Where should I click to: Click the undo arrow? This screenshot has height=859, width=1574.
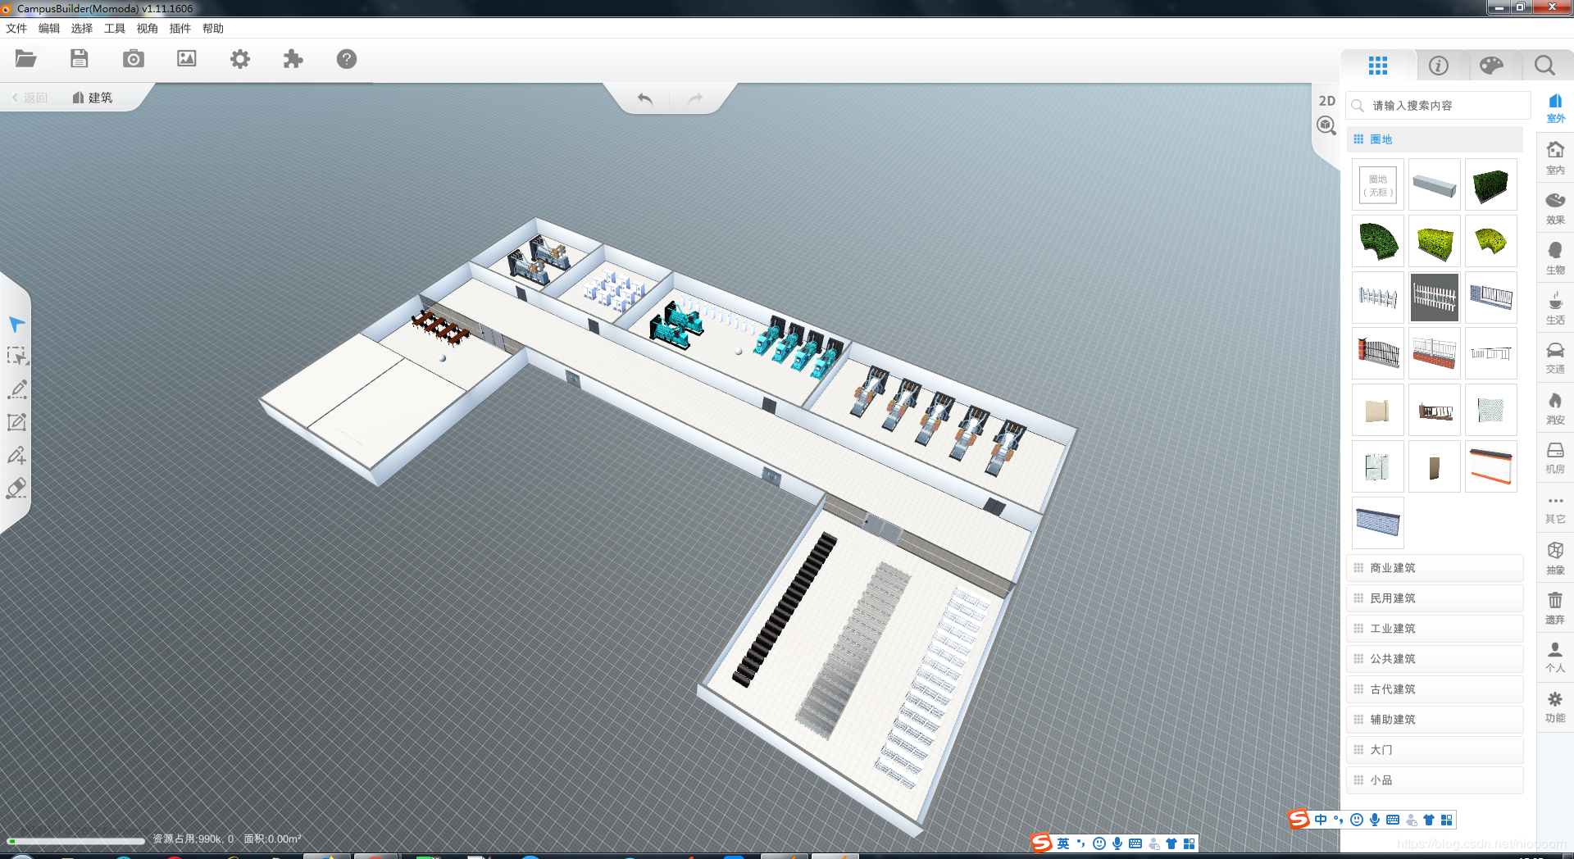point(644,98)
